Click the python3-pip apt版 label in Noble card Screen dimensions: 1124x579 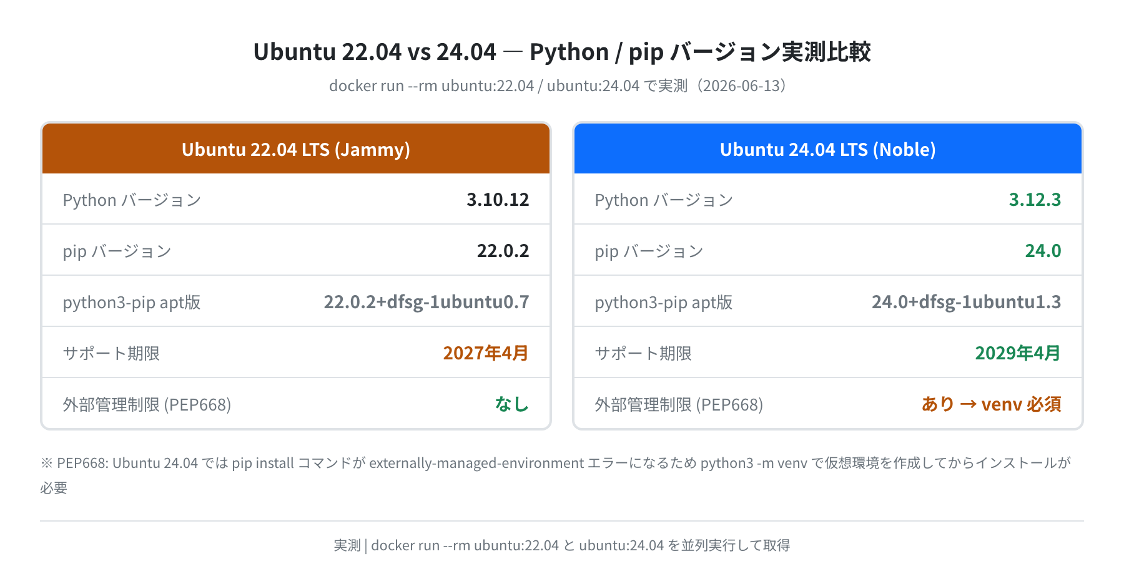click(x=663, y=303)
